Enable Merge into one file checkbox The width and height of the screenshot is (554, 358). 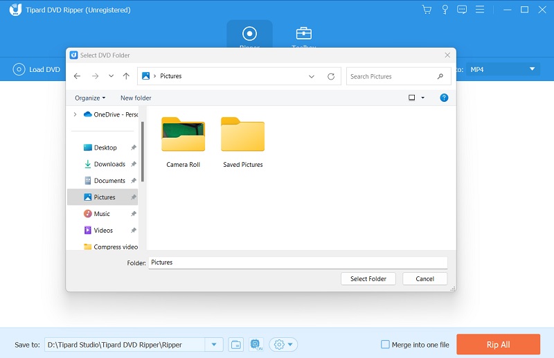[385, 344]
